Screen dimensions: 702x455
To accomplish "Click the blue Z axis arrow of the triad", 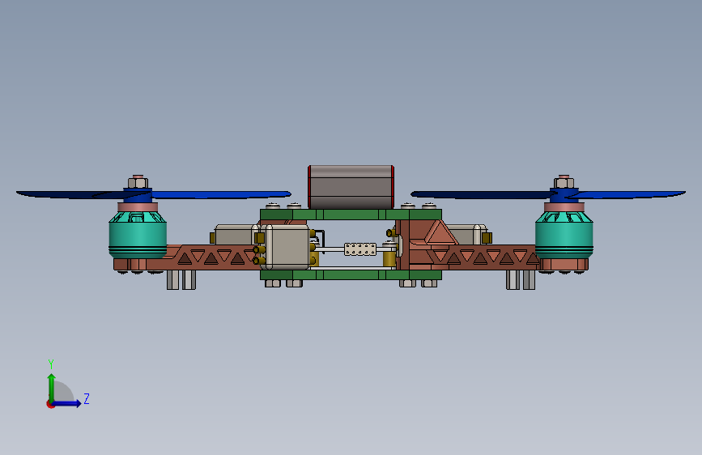I will (x=67, y=403).
